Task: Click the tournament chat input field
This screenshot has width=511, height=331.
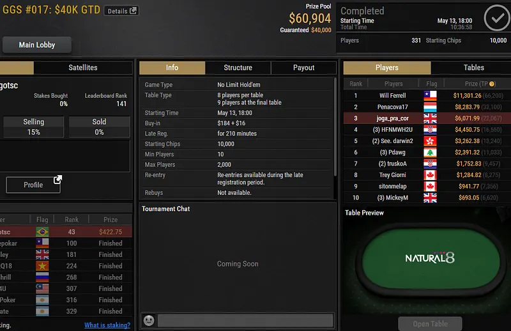Action: [246, 320]
